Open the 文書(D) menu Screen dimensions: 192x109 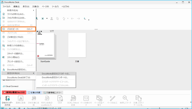(x=36, y=7)
